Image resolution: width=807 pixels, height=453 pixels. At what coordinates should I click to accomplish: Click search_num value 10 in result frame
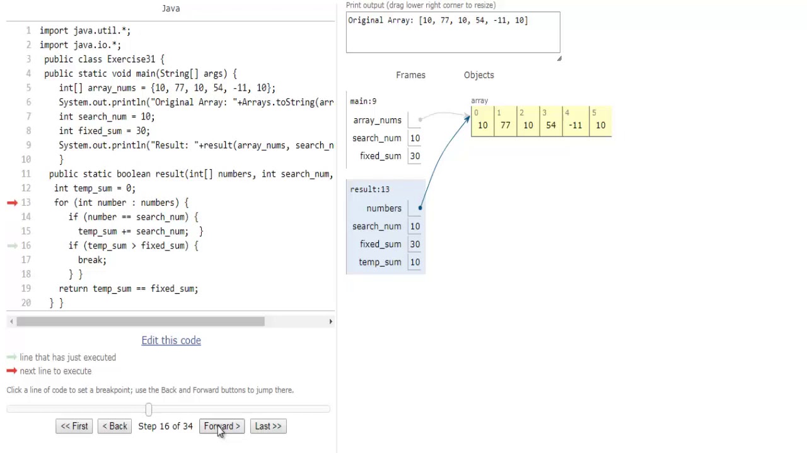click(415, 226)
